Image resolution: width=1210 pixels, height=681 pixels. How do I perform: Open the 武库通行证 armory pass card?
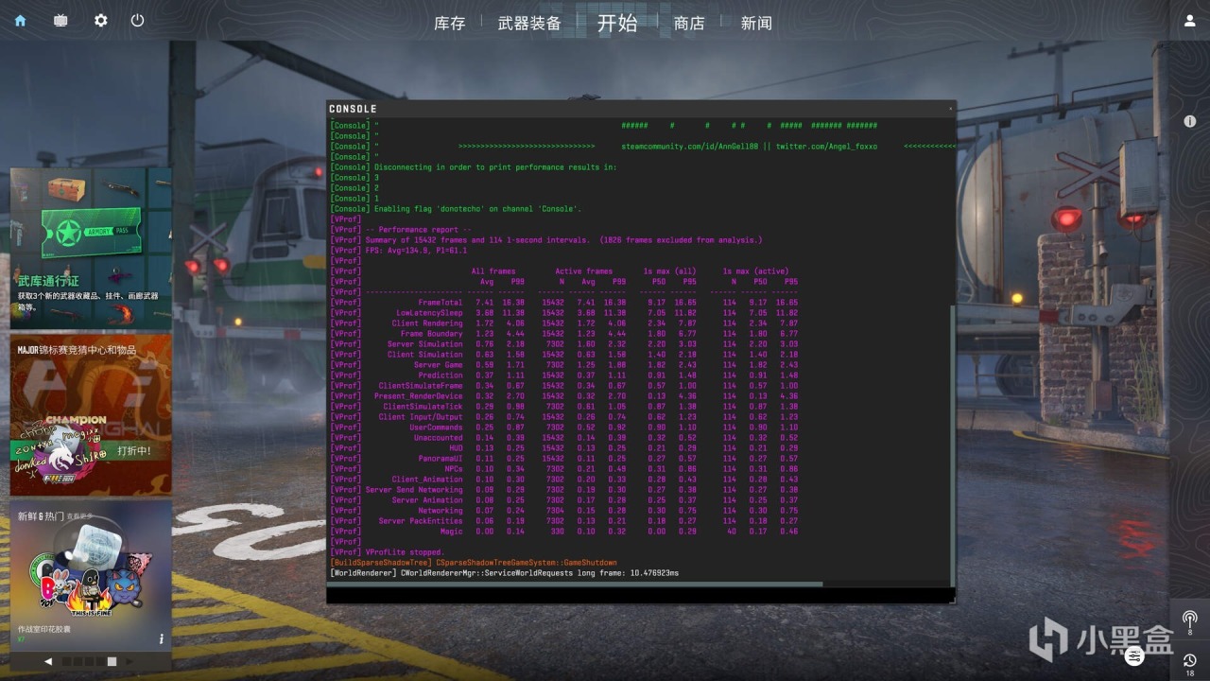91,249
